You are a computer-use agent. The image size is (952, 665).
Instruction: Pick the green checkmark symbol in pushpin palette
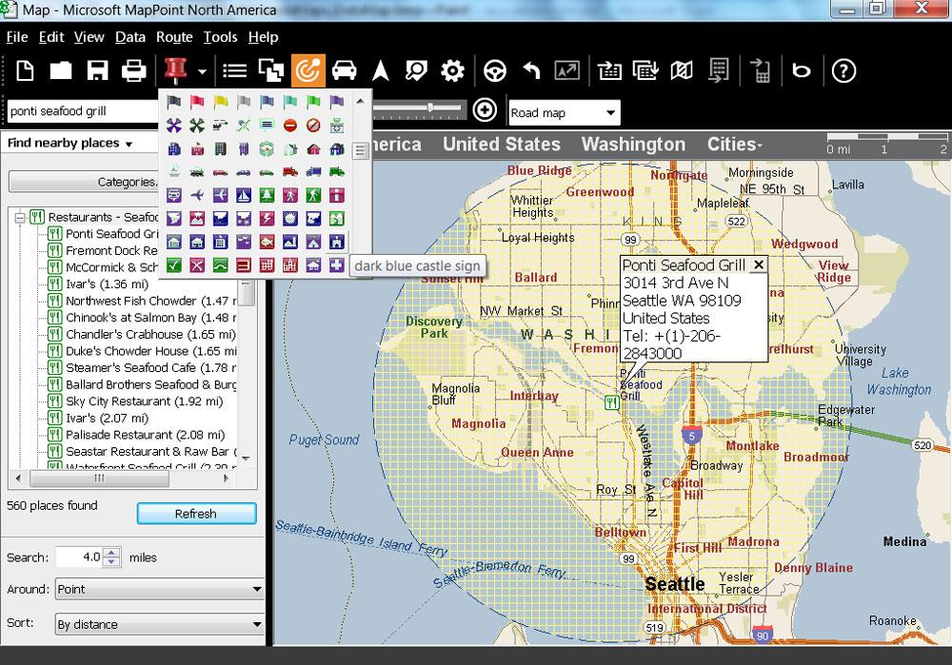[x=173, y=265]
